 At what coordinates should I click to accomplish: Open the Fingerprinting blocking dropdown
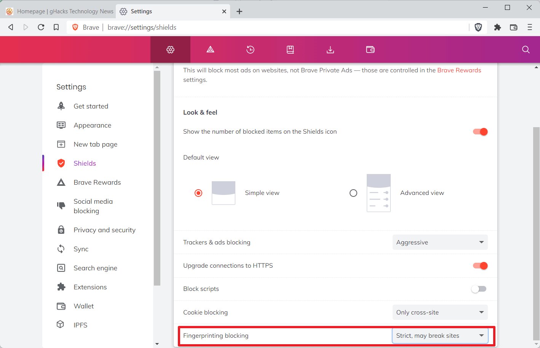click(x=440, y=335)
